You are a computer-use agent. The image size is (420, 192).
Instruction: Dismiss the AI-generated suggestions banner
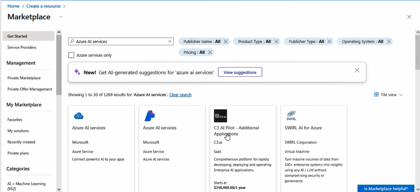357,70
